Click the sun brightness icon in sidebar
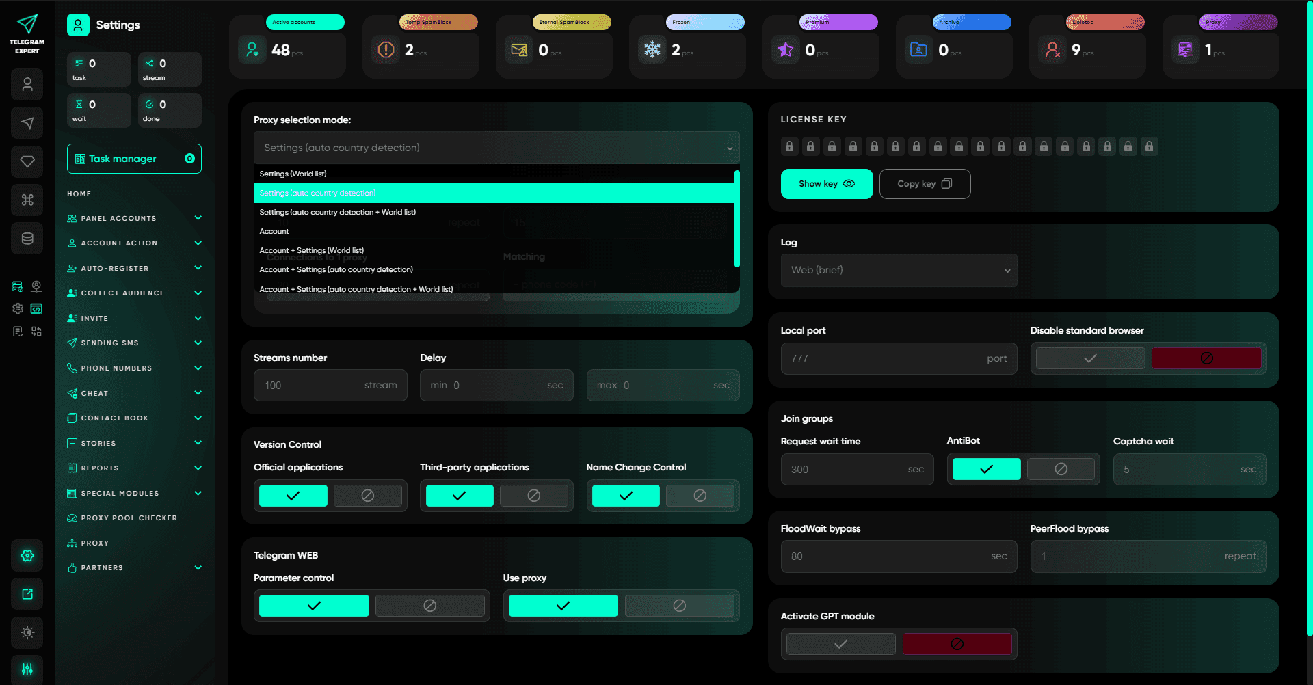The height and width of the screenshot is (685, 1313). pos(27,632)
